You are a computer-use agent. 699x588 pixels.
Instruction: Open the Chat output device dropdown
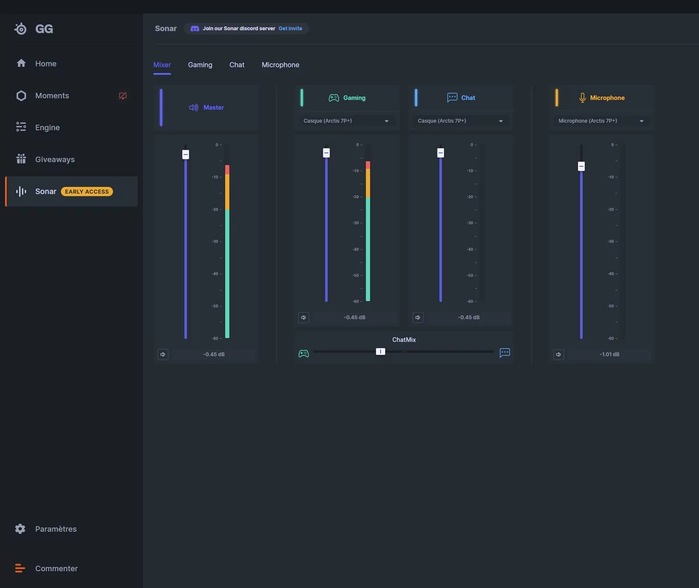tap(461, 121)
